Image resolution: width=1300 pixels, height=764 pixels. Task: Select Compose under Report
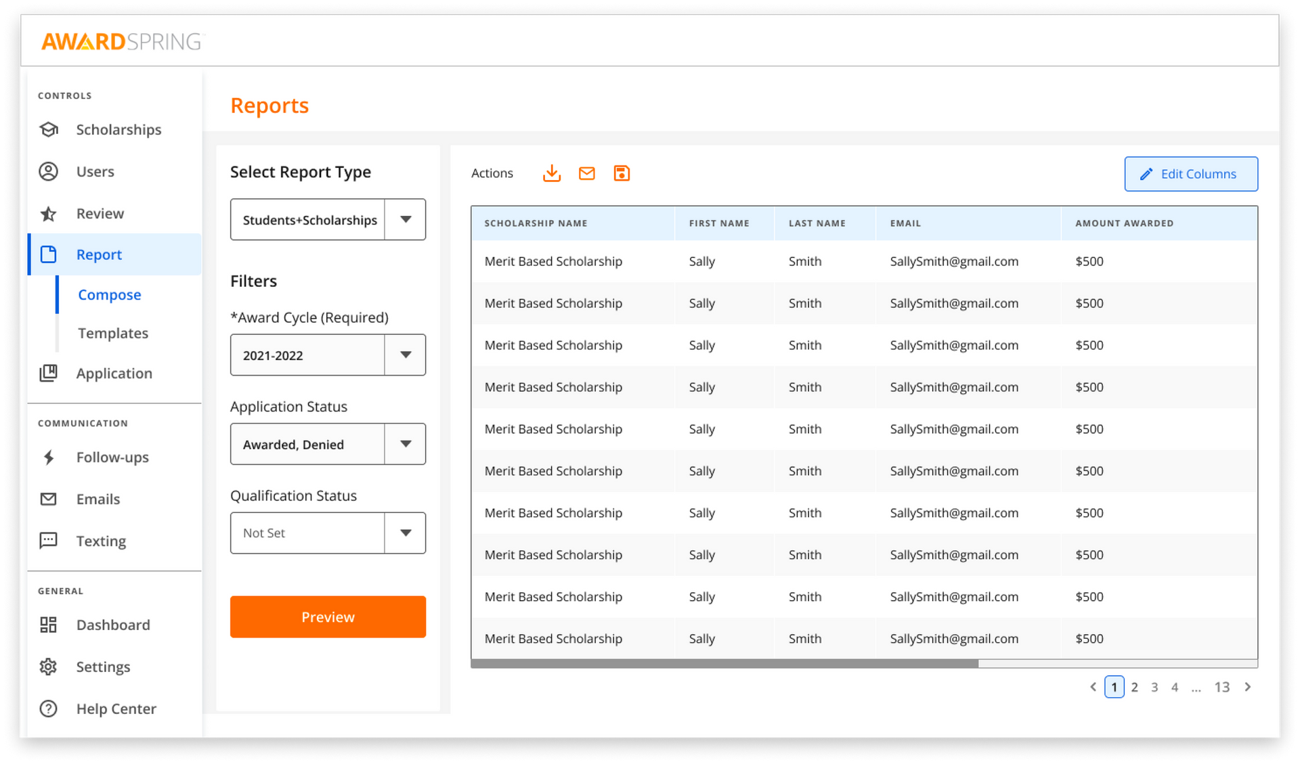(x=109, y=294)
